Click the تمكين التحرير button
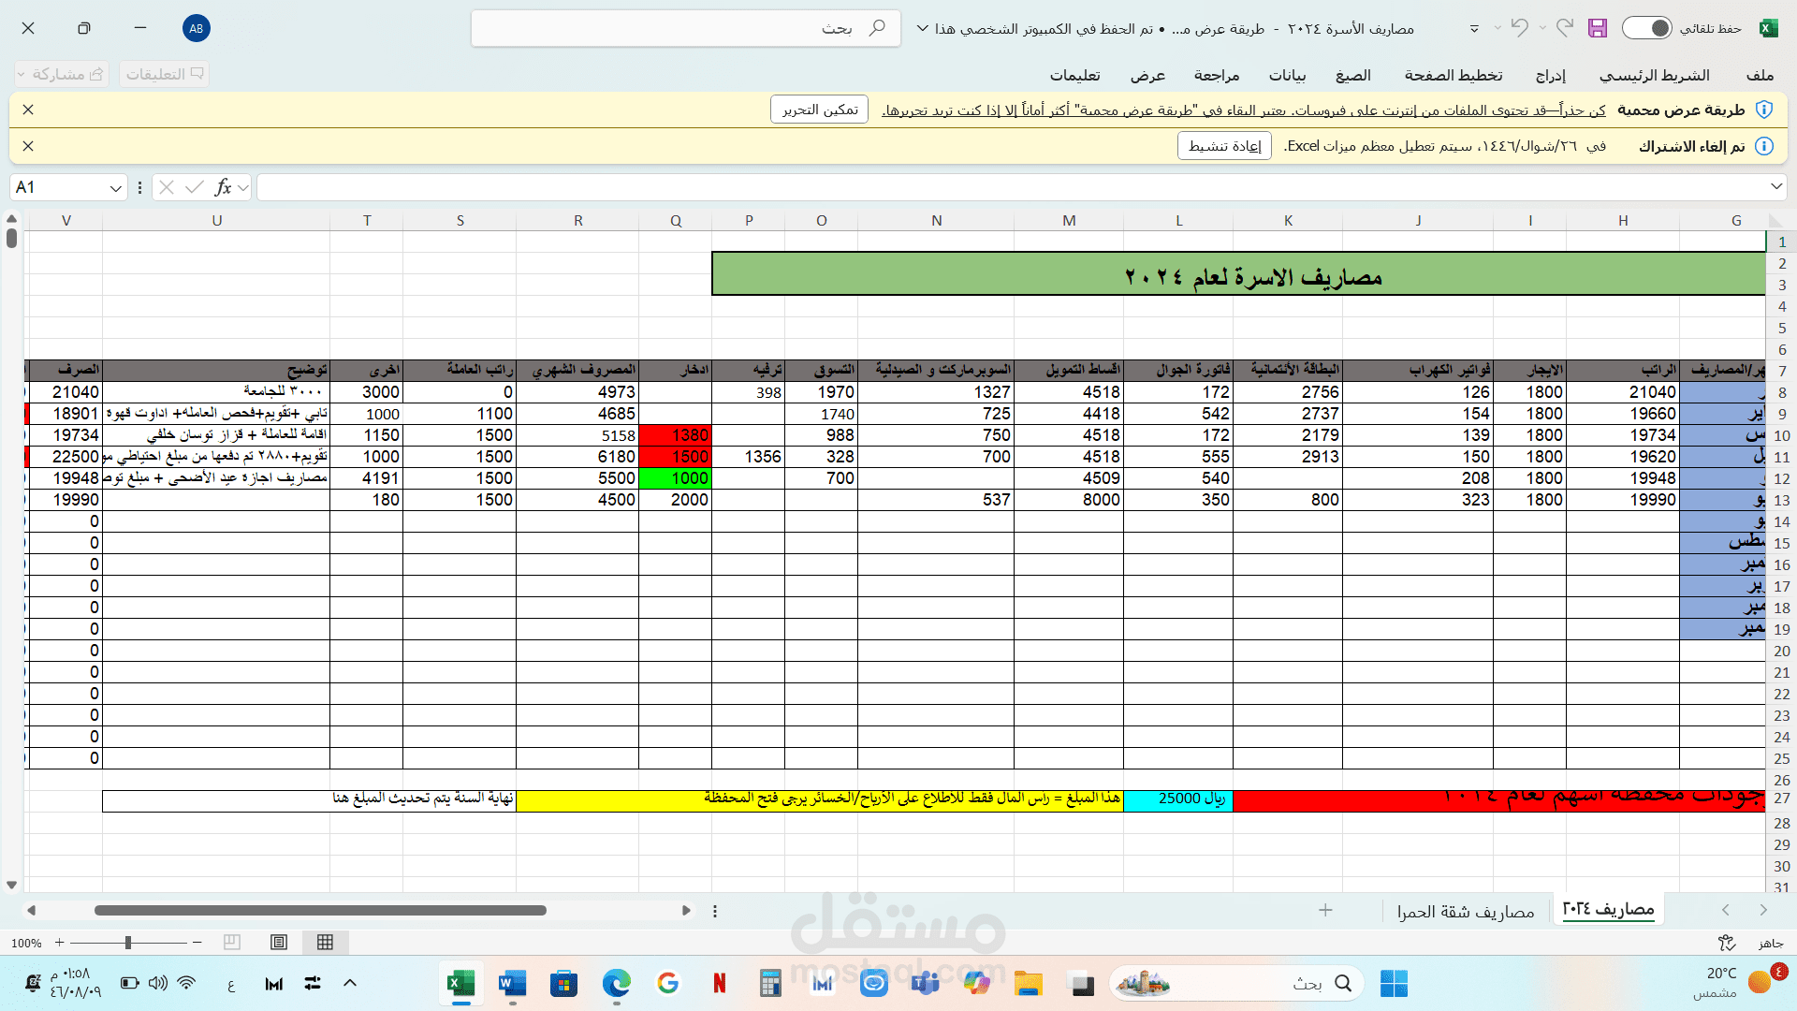Screen dimensions: 1797x1011 (x=820, y=110)
